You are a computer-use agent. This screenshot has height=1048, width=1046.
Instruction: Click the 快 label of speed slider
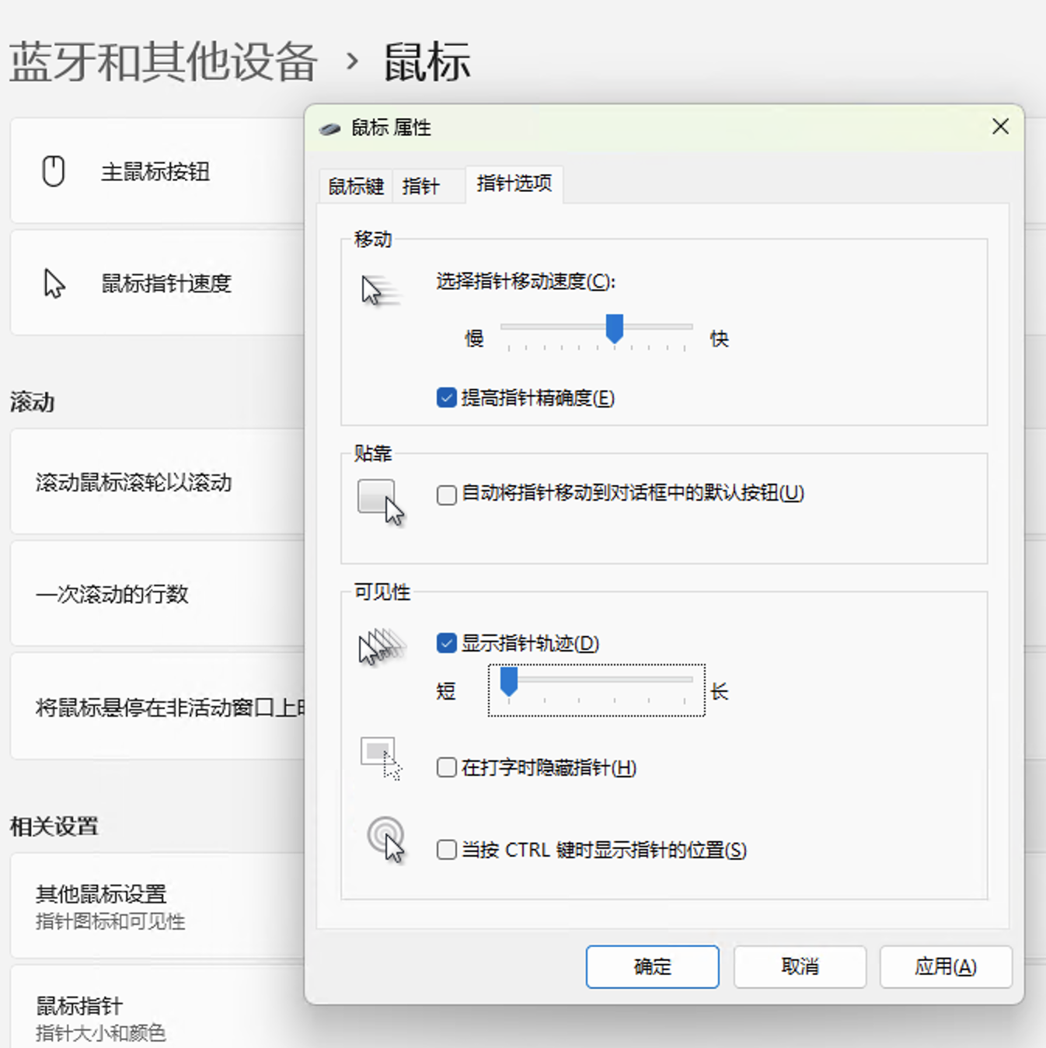(719, 339)
